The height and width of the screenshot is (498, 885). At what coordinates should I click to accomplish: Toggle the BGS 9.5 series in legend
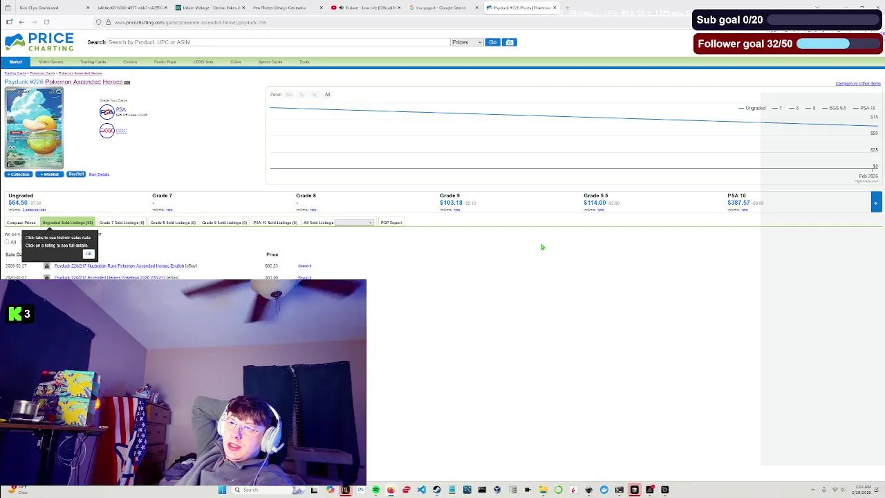pos(834,108)
